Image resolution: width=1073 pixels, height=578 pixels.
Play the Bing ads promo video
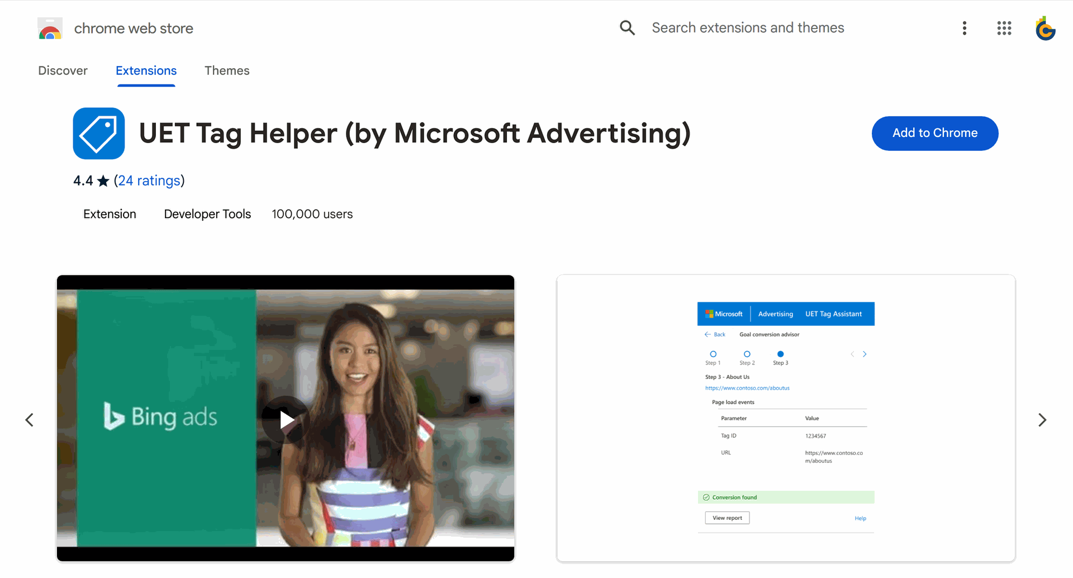click(x=286, y=419)
